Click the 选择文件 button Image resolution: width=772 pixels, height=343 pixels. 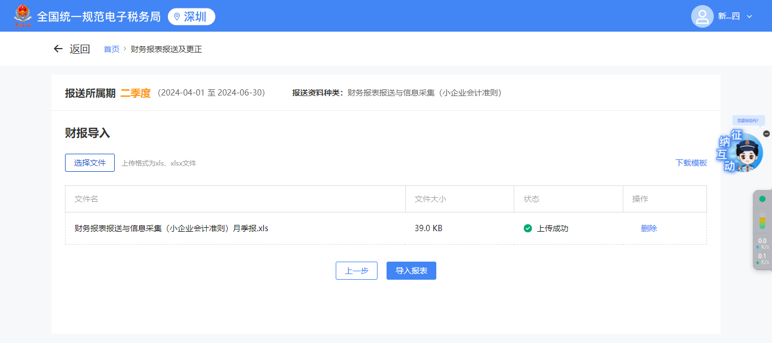[90, 163]
